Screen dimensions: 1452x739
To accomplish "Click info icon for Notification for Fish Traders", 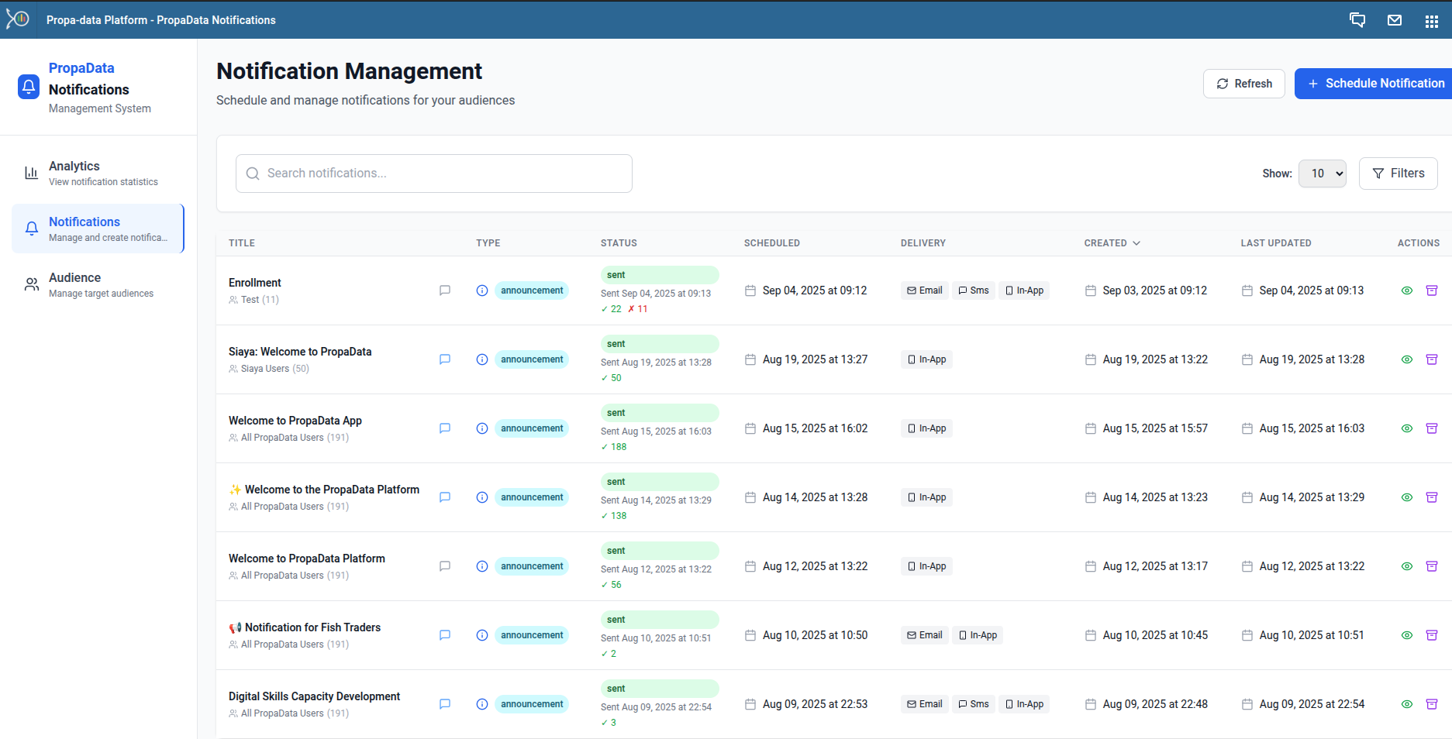I will coord(481,635).
